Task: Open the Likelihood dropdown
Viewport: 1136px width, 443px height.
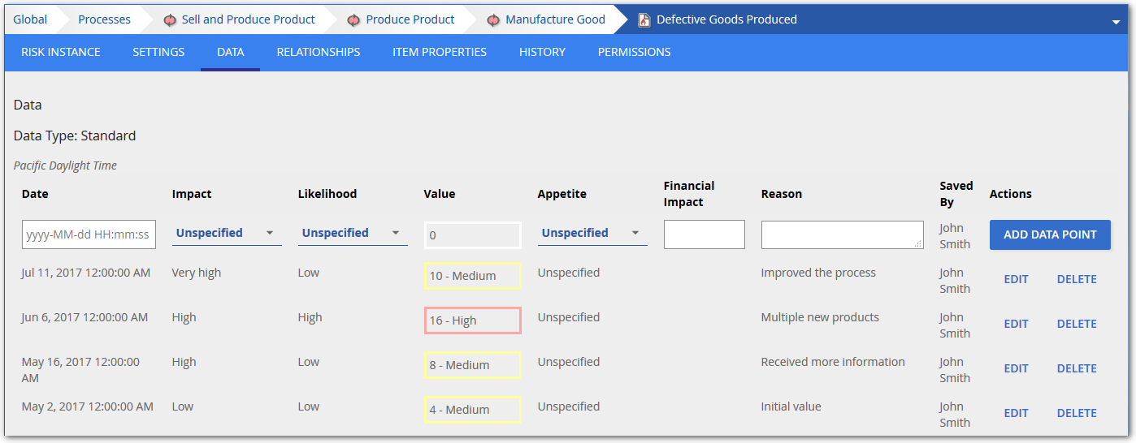Action: tap(352, 234)
